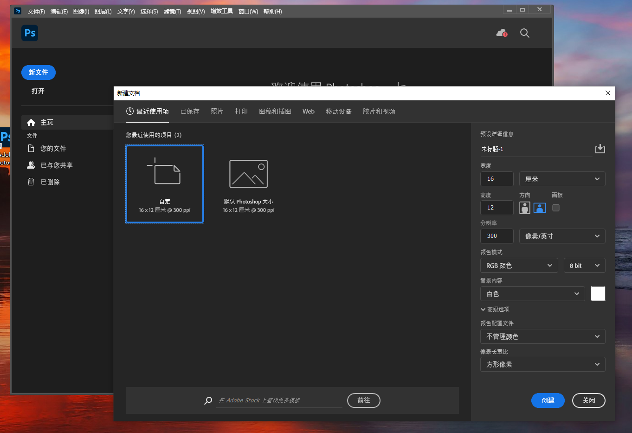Switch to the 最近使用项 tab
Screen dimensions: 632x433
(x=148, y=112)
